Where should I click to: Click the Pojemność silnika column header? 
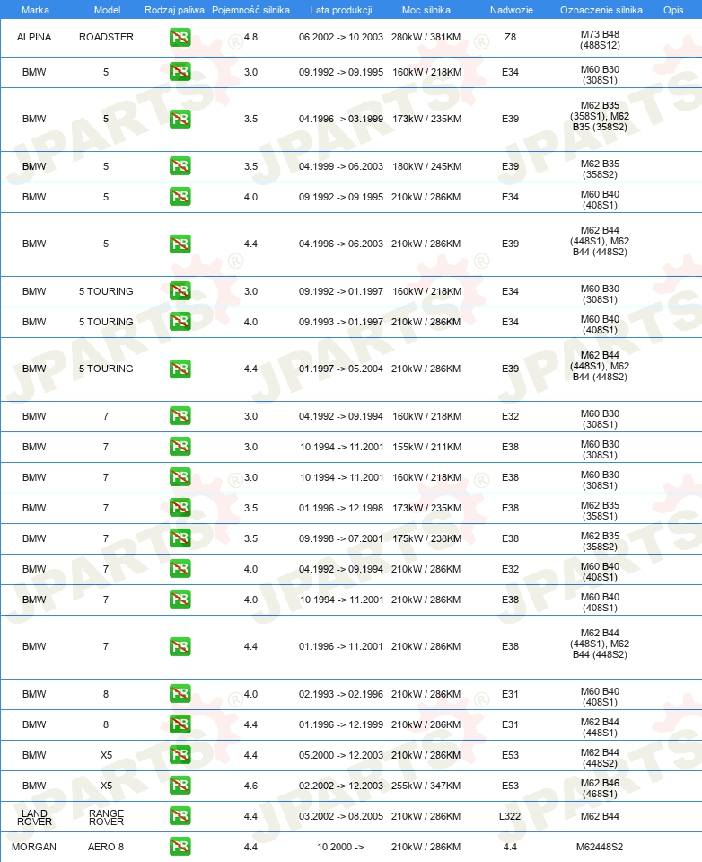pos(250,10)
